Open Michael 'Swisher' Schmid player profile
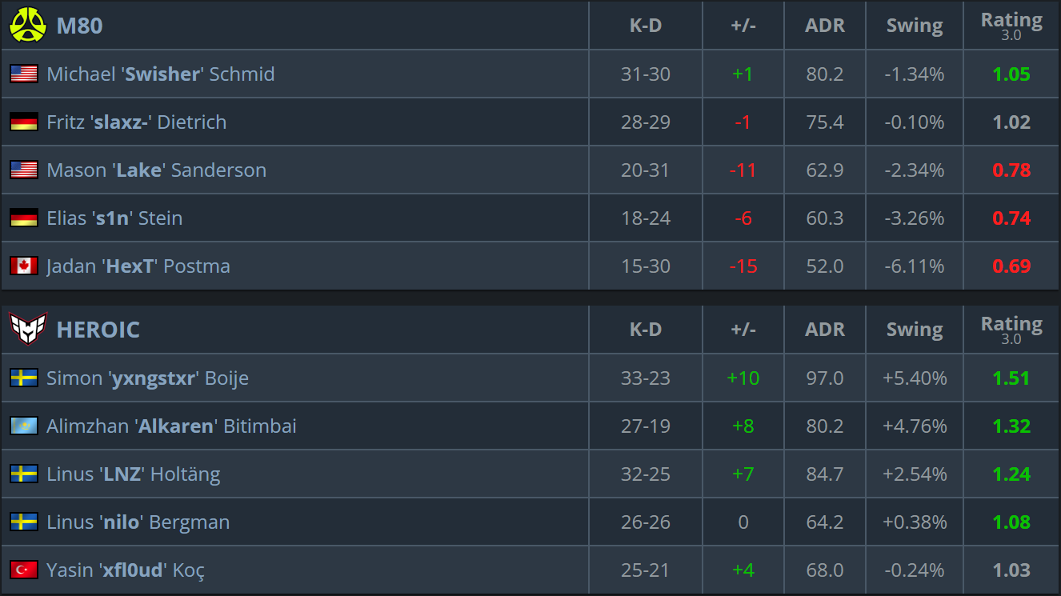Viewport: 1061px width, 596px height. coord(161,74)
